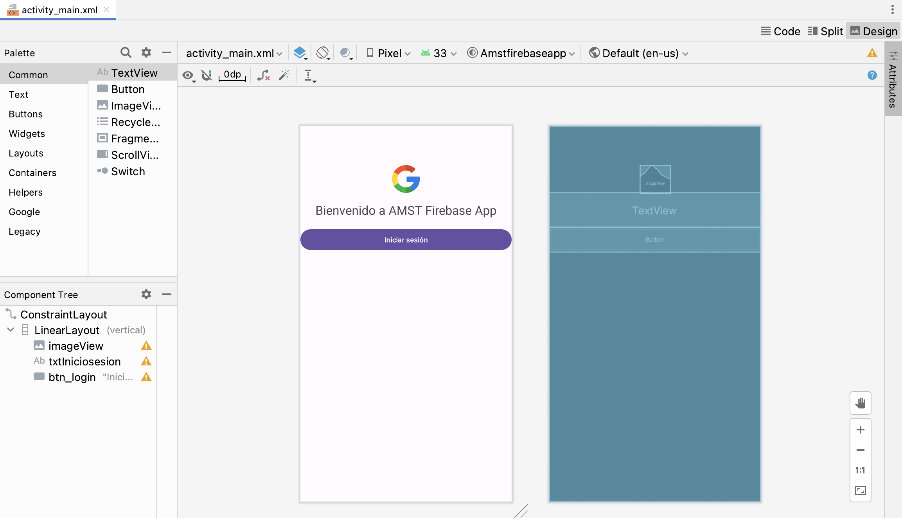The height and width of the screenshot is (518, 902).
Task: Open the design surface layers selector
Action: point(300,53)
